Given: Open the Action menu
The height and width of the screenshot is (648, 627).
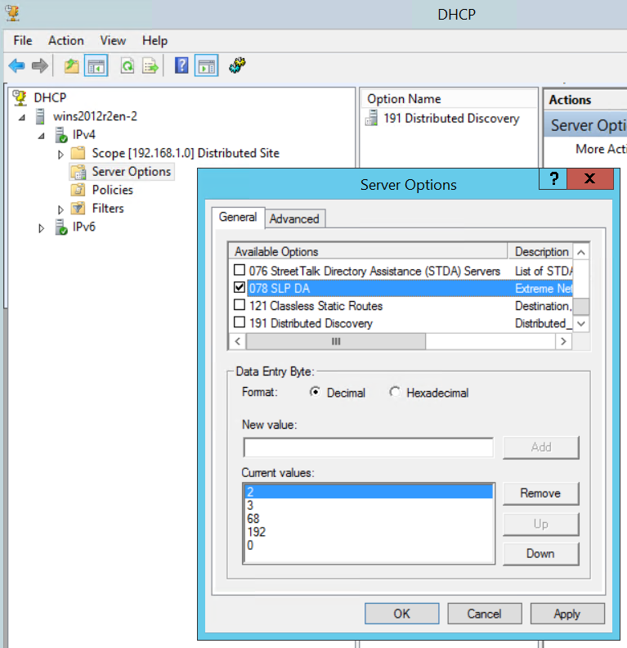Looking at the screenshot, I should [x=65, y=40].
